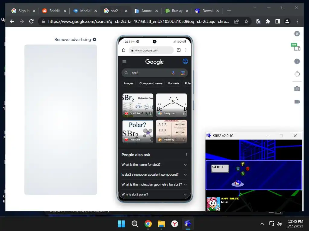Click the green A button in SRB2
Image resolution: width=309 pixels, height=231 pixels.
pos(243,174)
